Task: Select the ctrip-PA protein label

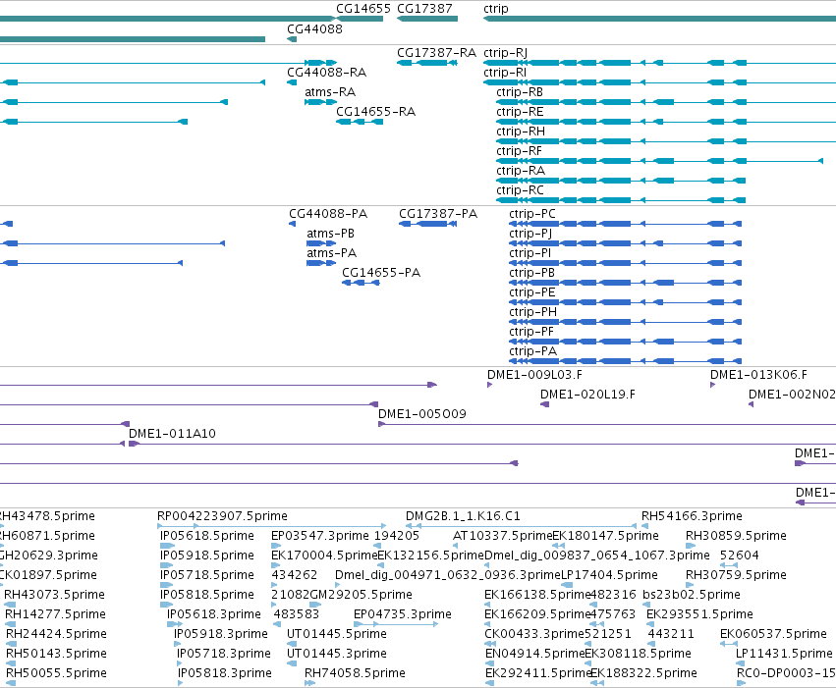Action: 533,352
